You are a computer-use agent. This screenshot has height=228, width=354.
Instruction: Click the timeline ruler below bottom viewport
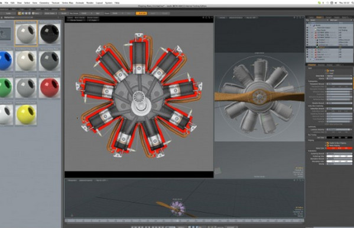(x=184, y=220)
